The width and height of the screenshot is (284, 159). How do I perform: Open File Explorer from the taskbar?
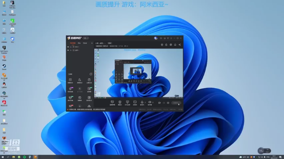(x=13, y=157)
